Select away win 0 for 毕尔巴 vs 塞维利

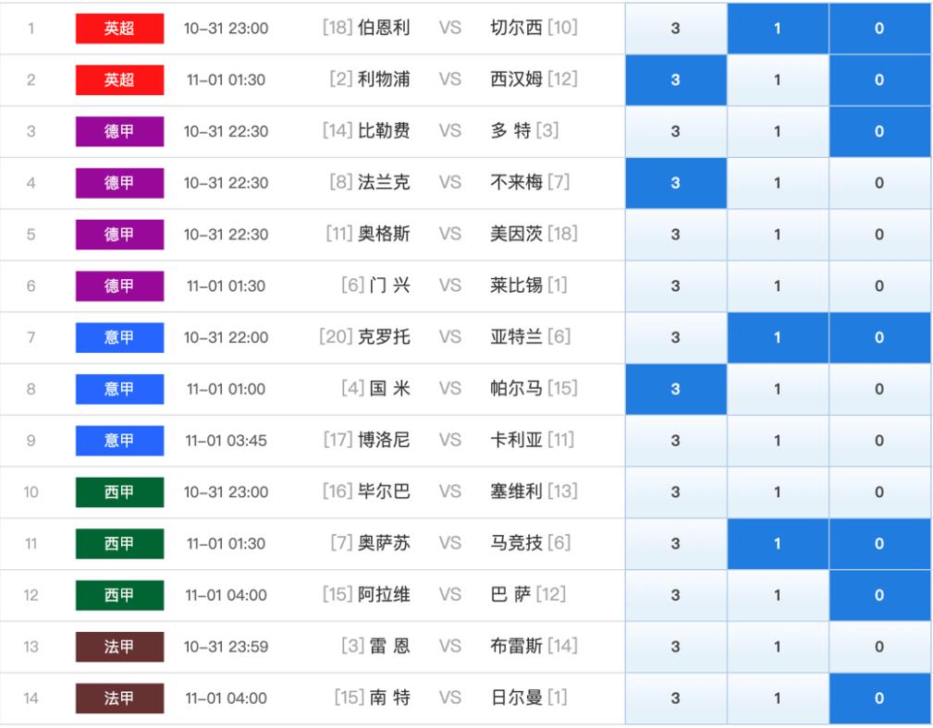click(x=879, y=492)
